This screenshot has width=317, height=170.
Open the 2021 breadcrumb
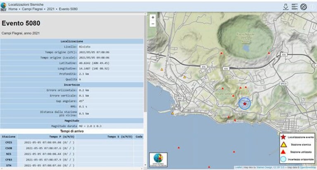51,9
